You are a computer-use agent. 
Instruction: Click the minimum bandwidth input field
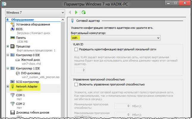(122, 106)
